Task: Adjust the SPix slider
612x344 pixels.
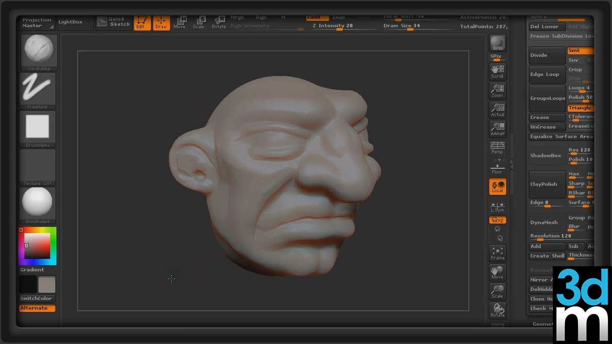Action: point(498,57)
